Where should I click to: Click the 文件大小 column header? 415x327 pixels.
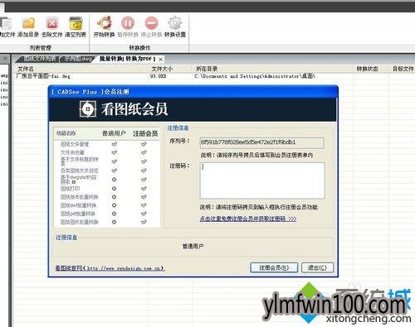(162, 69)
